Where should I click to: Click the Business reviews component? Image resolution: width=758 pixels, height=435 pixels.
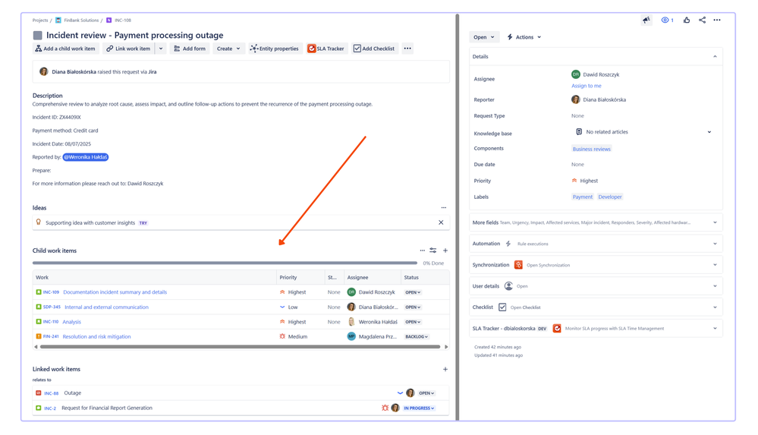click(x=591, y=149)
